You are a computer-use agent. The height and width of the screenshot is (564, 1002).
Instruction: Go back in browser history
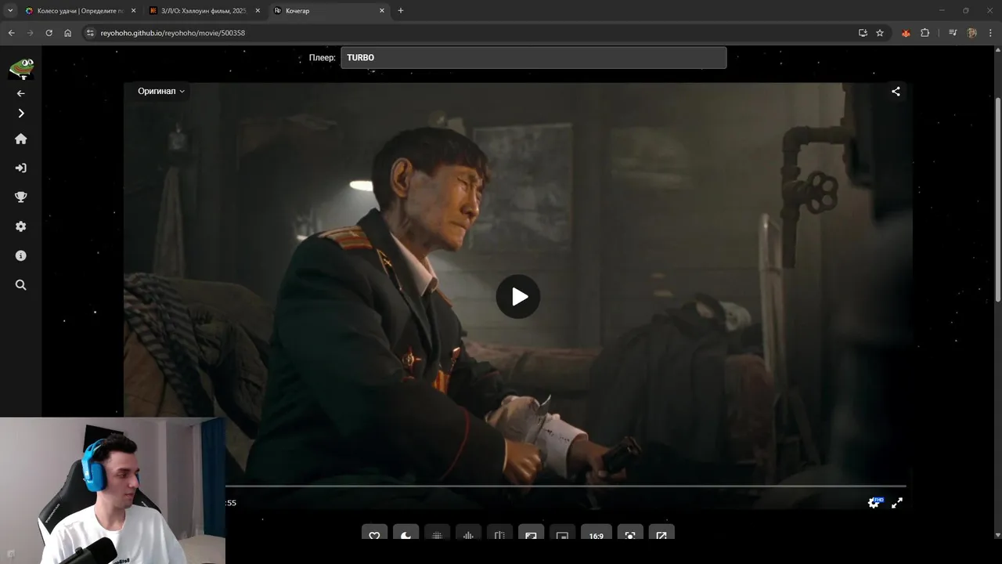(x=11, y=33)
